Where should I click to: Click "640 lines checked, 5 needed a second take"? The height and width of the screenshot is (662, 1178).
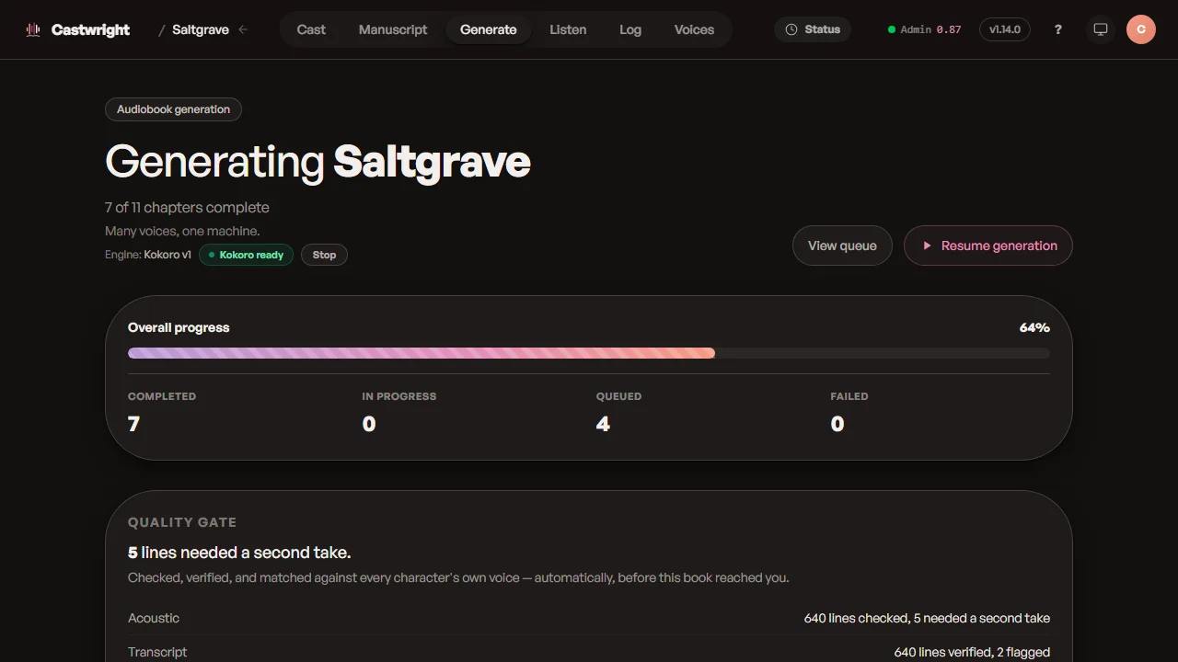point(927,619)
